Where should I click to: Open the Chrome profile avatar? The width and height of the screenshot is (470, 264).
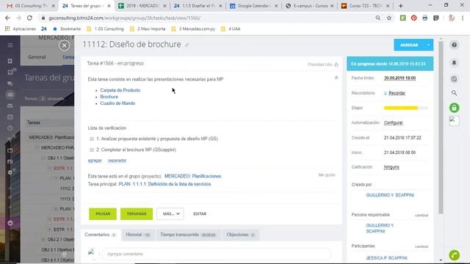(452, 18)
